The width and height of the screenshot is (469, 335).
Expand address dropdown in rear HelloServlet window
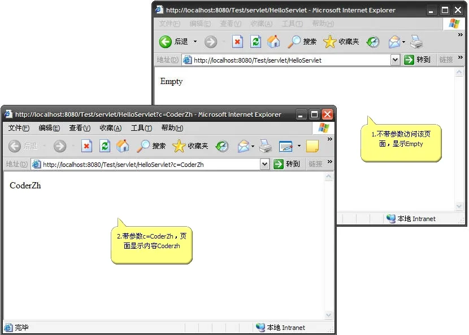pos(395,60)
